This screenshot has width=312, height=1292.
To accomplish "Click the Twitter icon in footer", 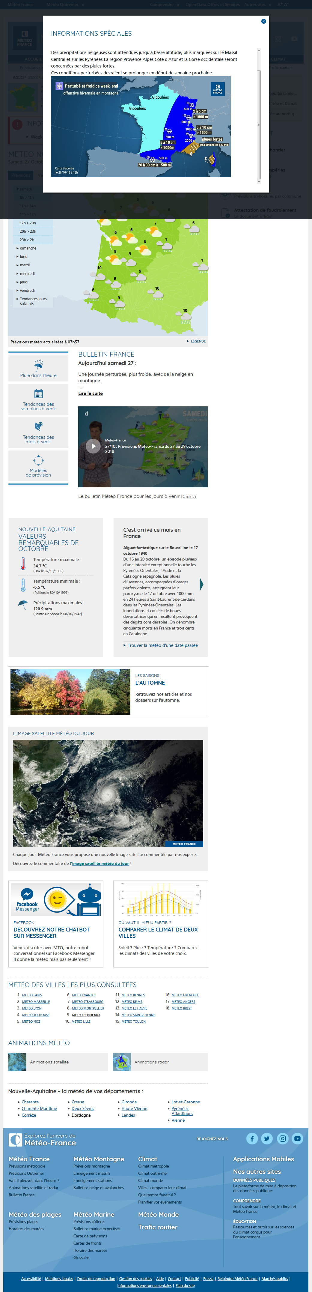I will click(267, 1138).
